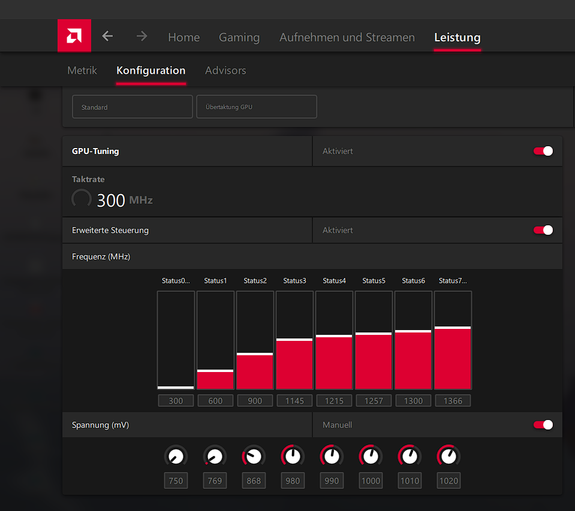Open the Übertaktung GPU dropdown
The image size is (575, 511).
257,107
